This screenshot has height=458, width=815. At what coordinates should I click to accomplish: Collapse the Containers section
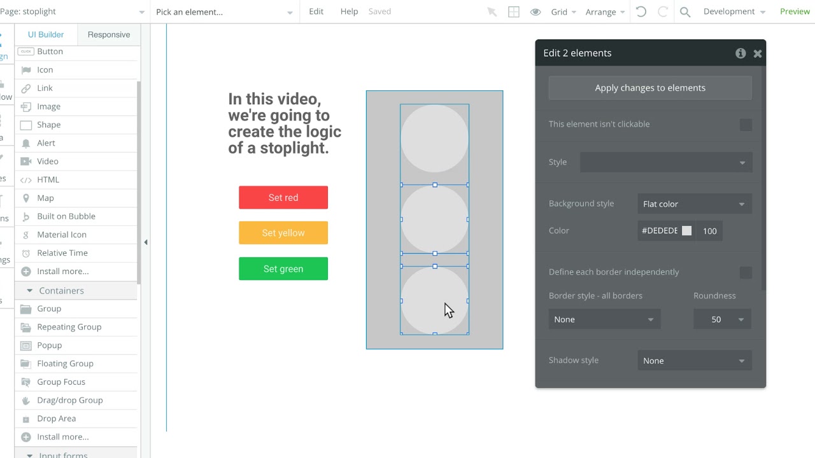tap(29, 291)
